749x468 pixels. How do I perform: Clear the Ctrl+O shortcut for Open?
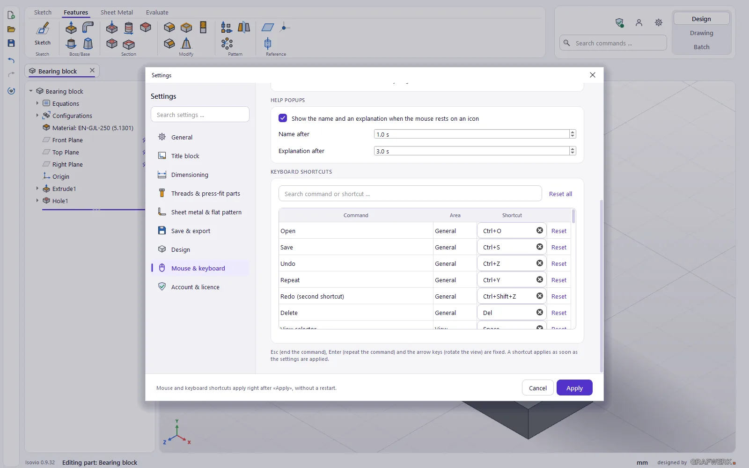click(540, 230)
